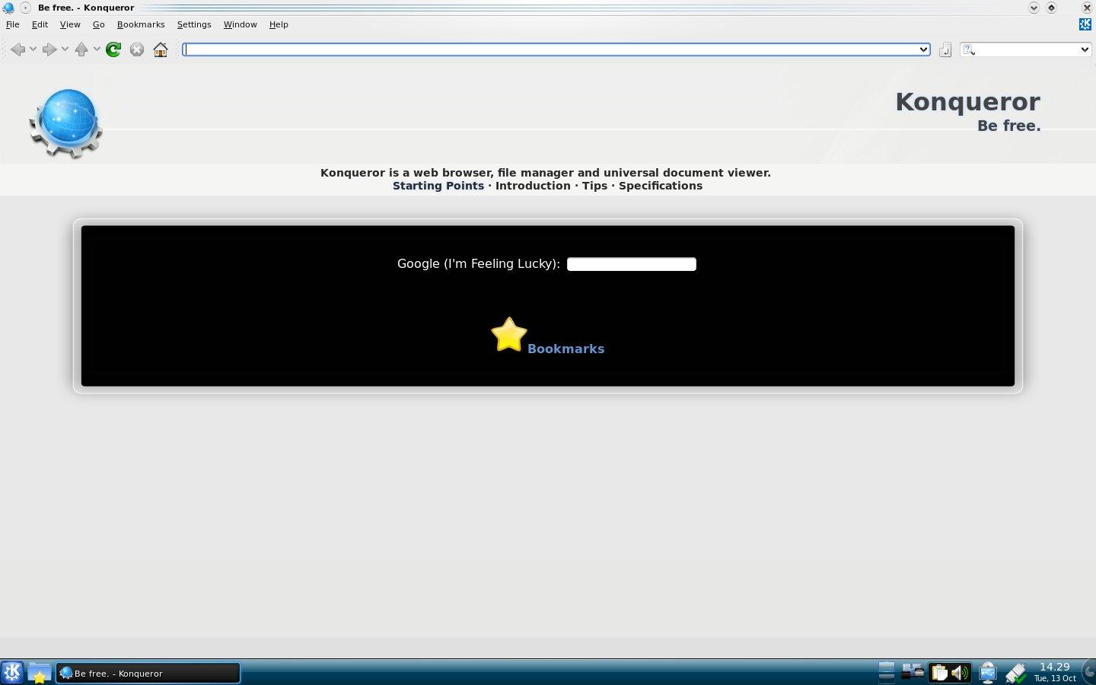Open the folder bookmarks icon in panel
Image resolution: width=1096 pixels, height=685 pixels.
point(39,673)
